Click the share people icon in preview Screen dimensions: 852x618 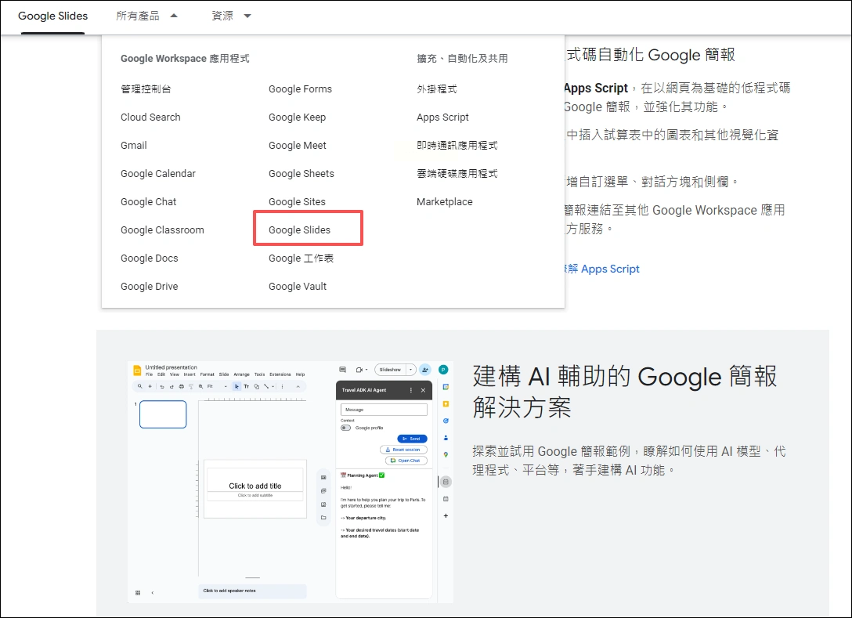point(425,370)
